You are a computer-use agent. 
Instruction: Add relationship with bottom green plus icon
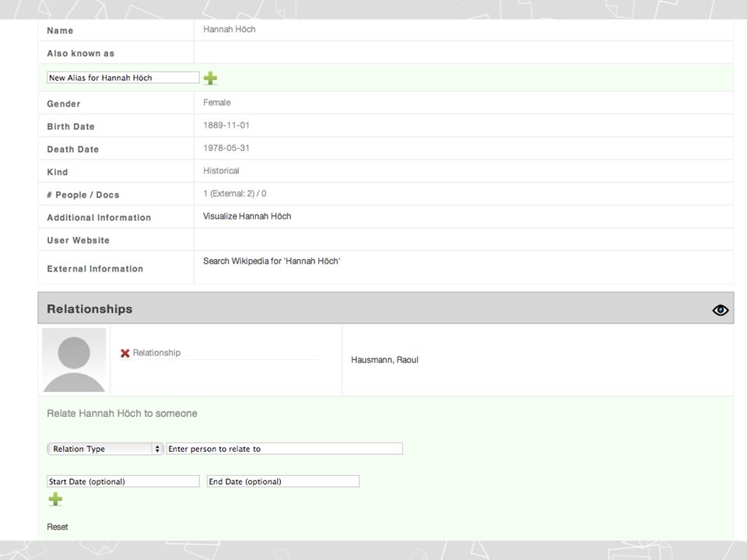click(x=55, y=499)
